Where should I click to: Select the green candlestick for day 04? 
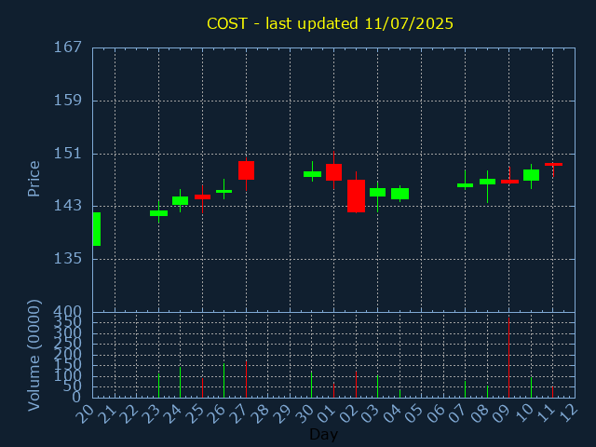[x=400, y=194]
